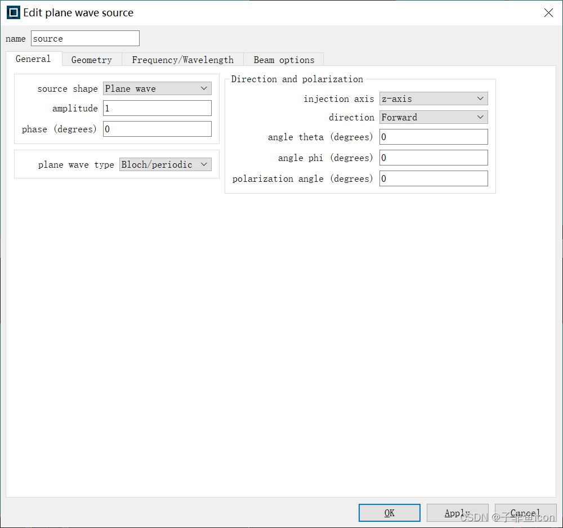Open the Beam options tab

pyautogui.click(x=284, y=60)
